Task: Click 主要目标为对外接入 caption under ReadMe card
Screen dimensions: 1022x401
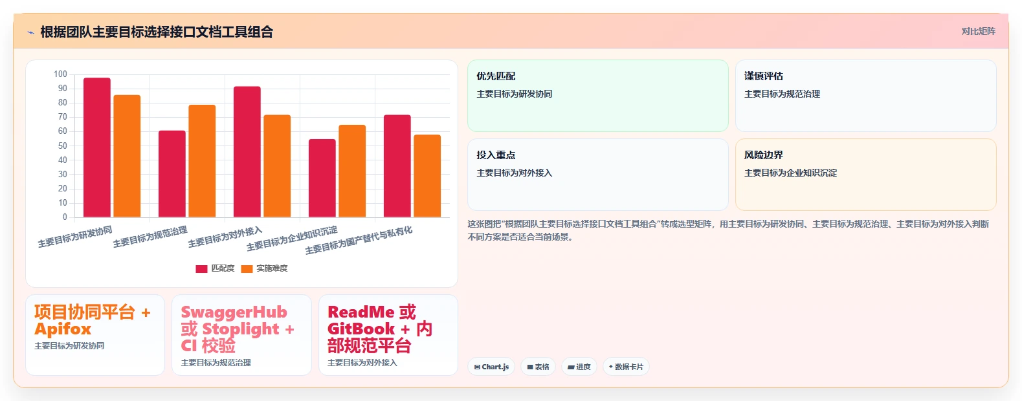Action: click(x=362, y=363)
